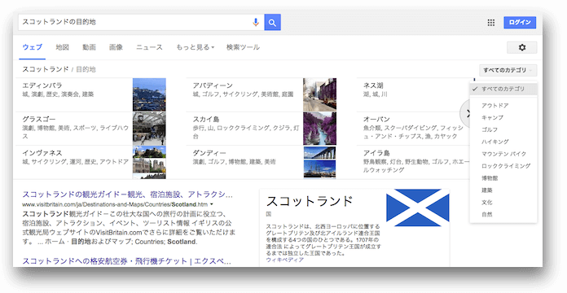Open the ダンディー thumbnail photo
Viewport: 567px width, 293px height.
tap(319, 162)
